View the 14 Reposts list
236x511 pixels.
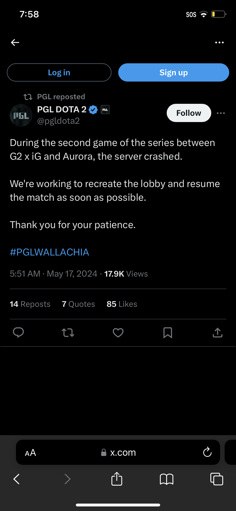[30, 304]
